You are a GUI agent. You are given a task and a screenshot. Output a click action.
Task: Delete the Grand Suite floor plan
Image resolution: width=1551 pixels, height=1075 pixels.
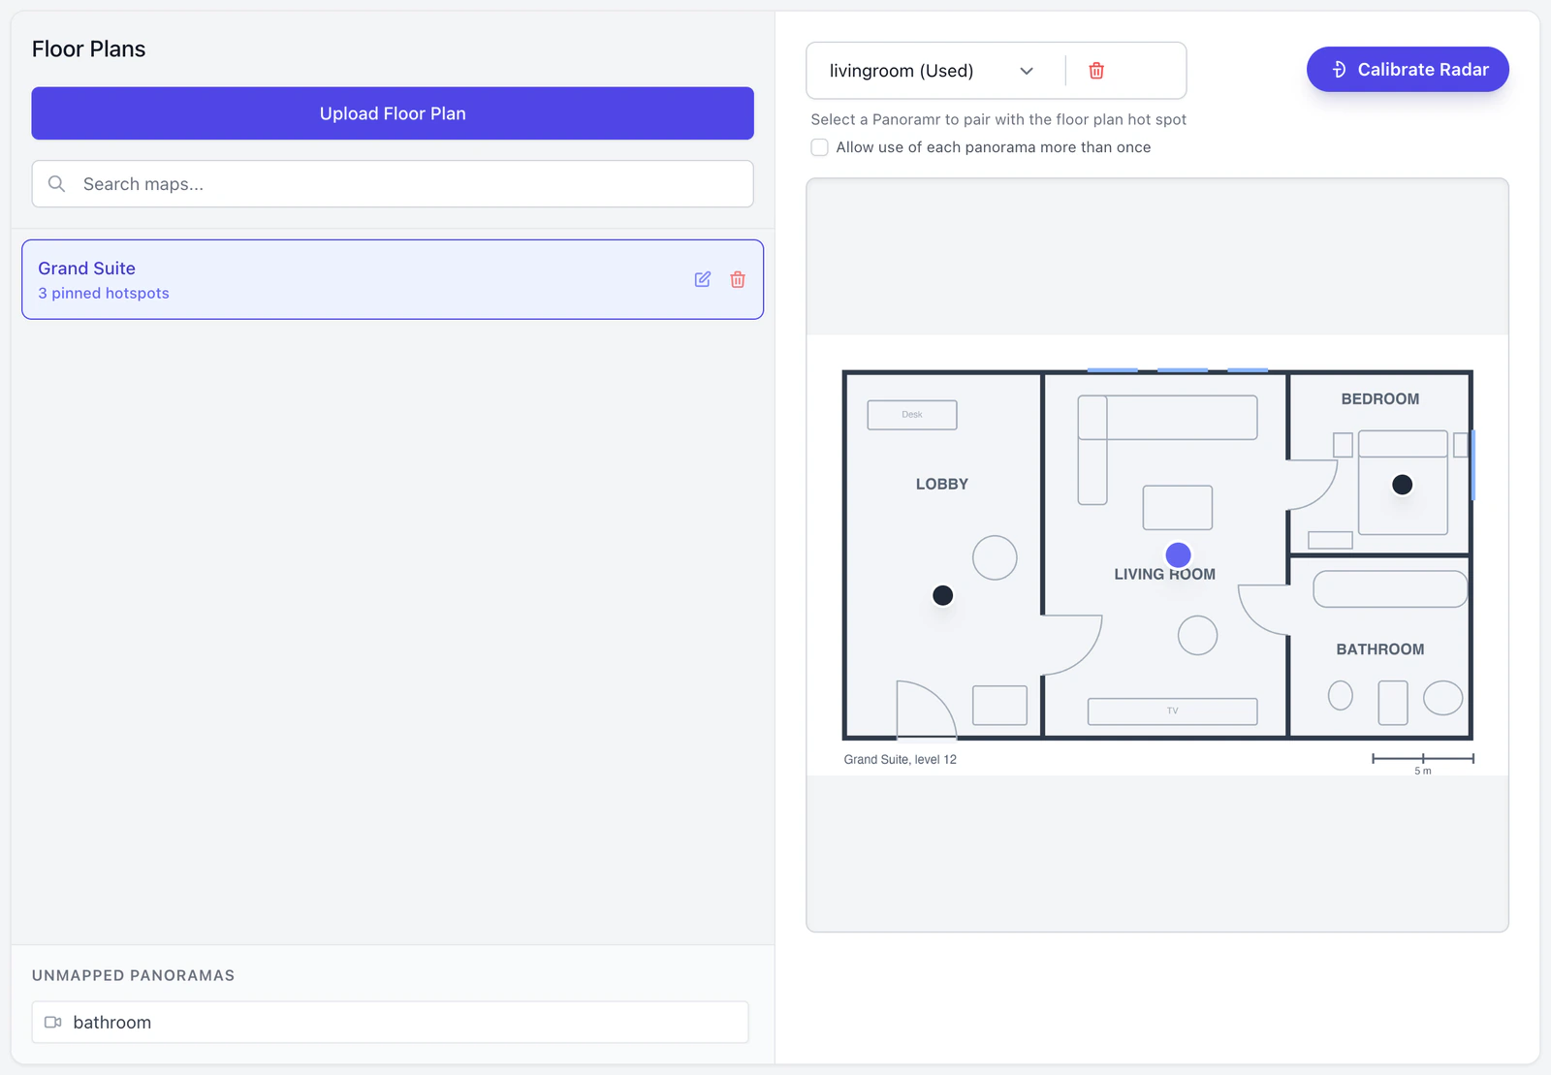[x=738, y=279]
